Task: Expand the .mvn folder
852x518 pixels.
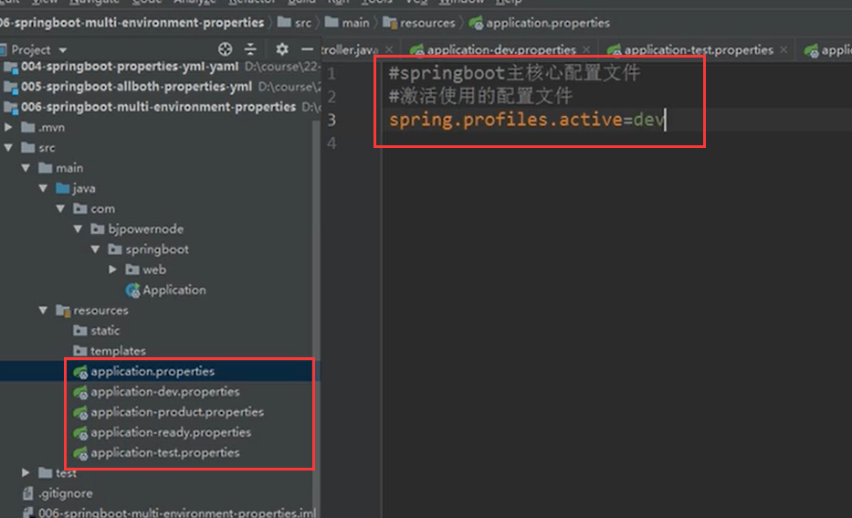Action: [x=9, y=127]
